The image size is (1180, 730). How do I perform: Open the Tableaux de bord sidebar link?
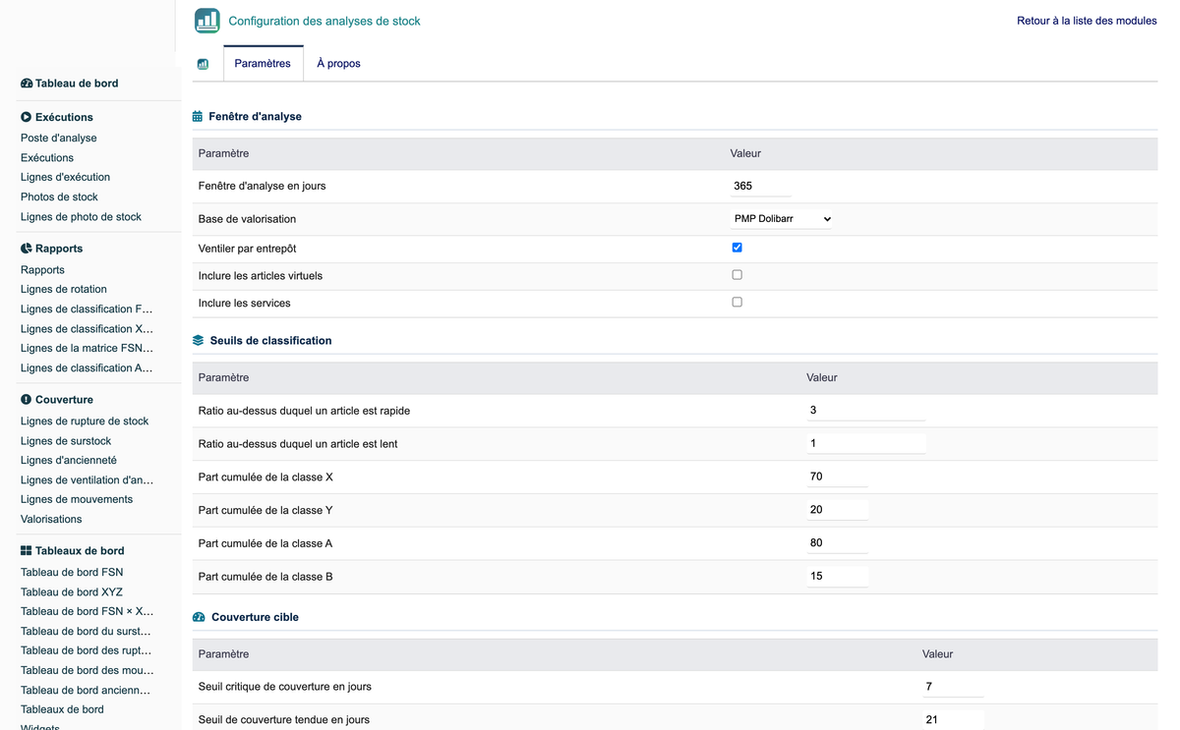point(62,709)
